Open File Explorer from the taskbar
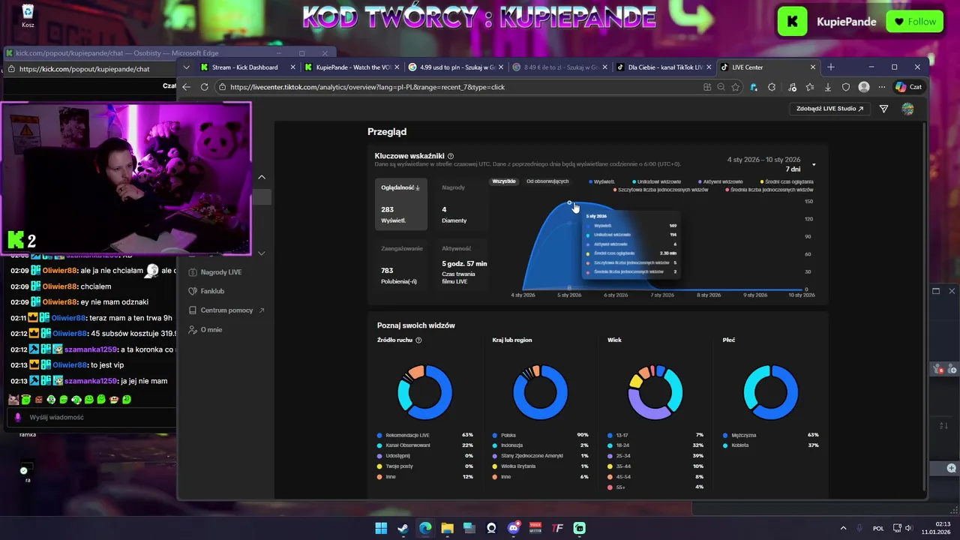The height and width of the screenshot is (540, 960). (x=447, y=528)
